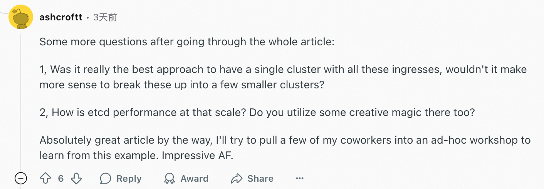Open the three-dot more options menu
Viewport: 544px width, 189px height.
[x=300, y=179]
